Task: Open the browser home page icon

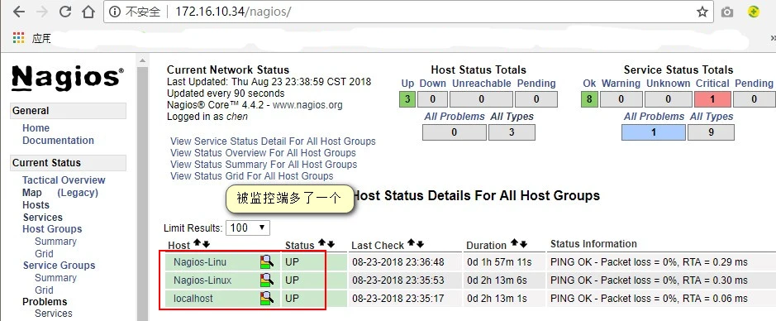Action: pos(88,12)
